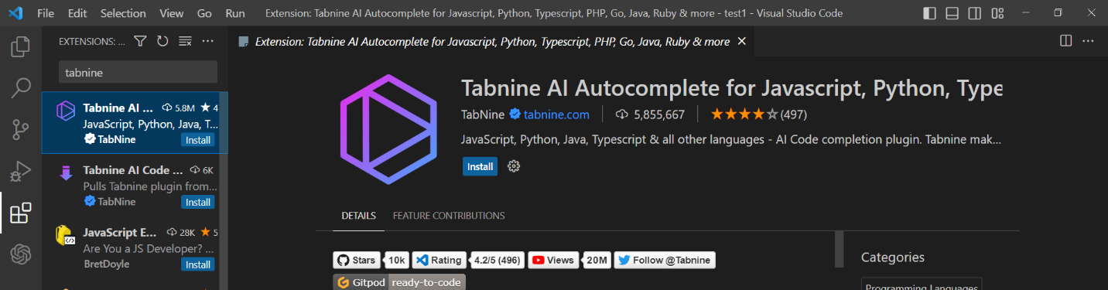1108x290 pixels.
Task: Click the extension description text in details
Action: tap(731, 141)
